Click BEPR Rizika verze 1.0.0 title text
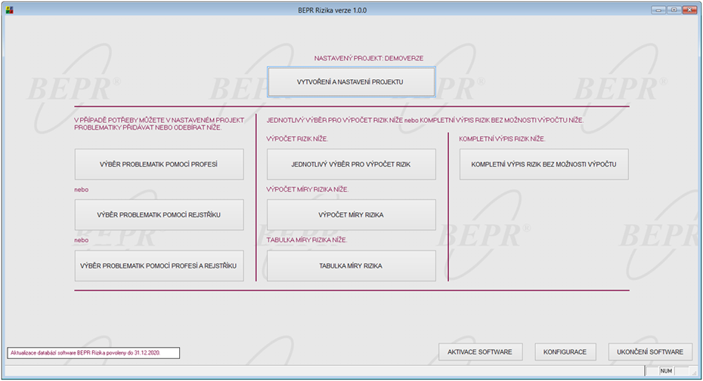The height and width of the screenshot is (381, 703). pyautogui.click(x=332, y=10)
